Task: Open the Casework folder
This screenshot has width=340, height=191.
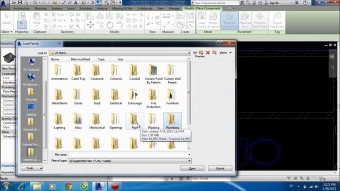Action: (x=97, y=73)
